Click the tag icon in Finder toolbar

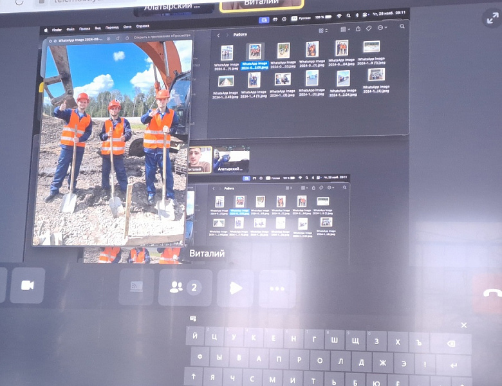369,28
